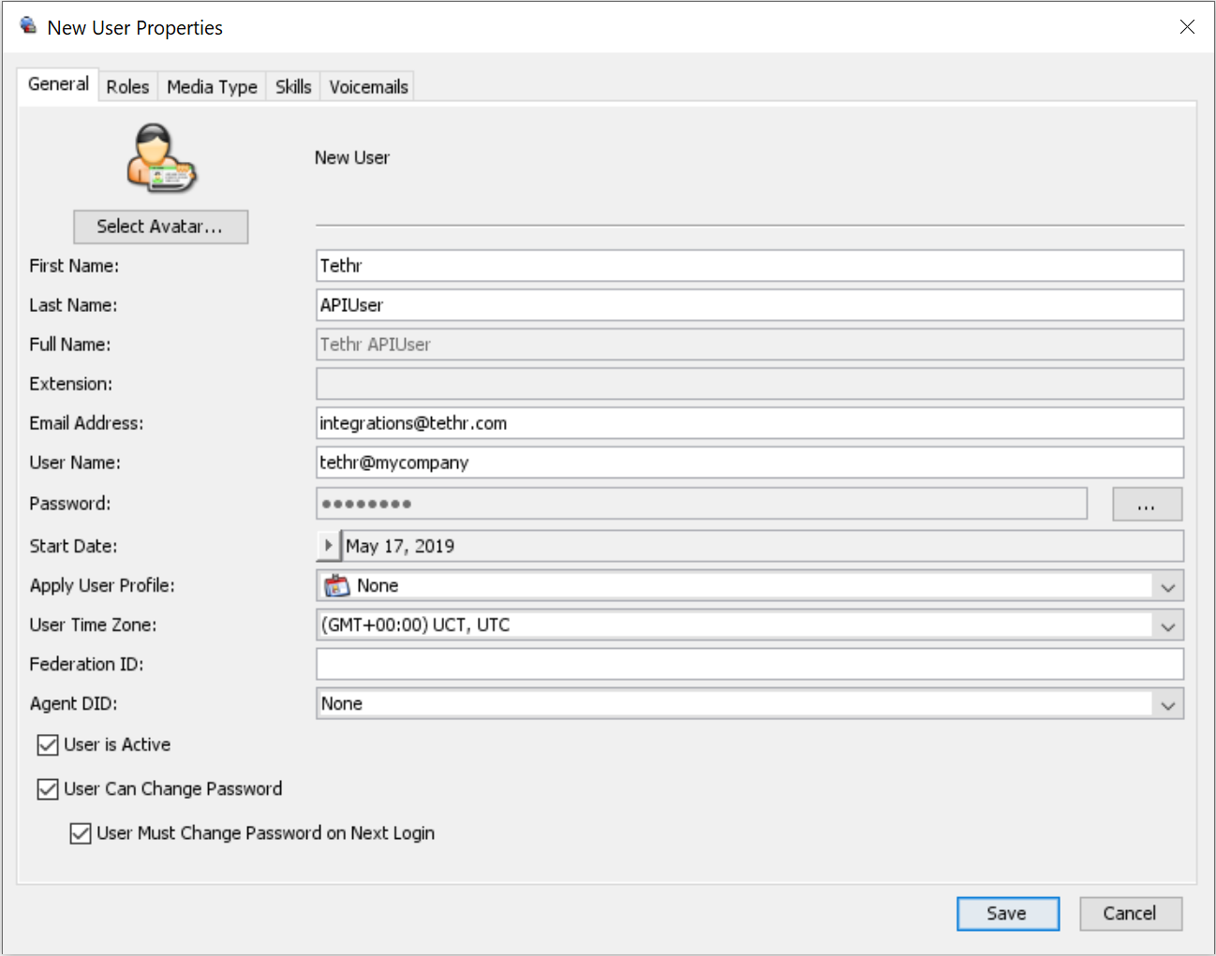The height and width of the screenshot is (956, 1216).
Task: Open the Start Date calendar arrow
Action: (x=328, y=546)
